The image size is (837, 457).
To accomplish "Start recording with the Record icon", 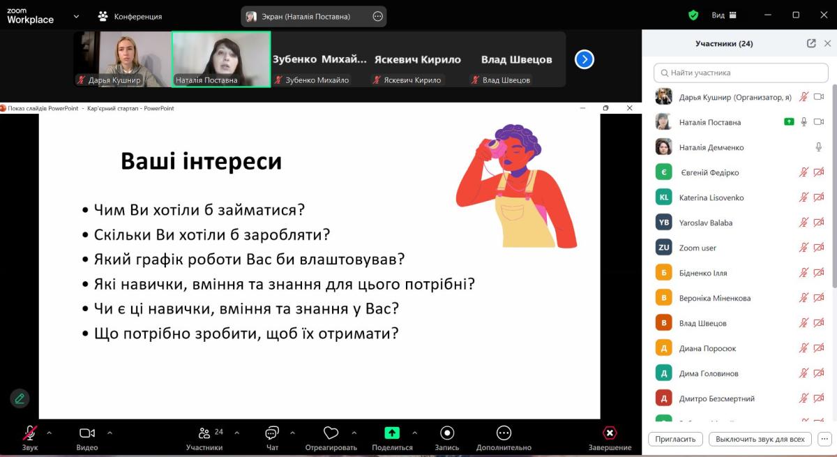I will (447, 433).
